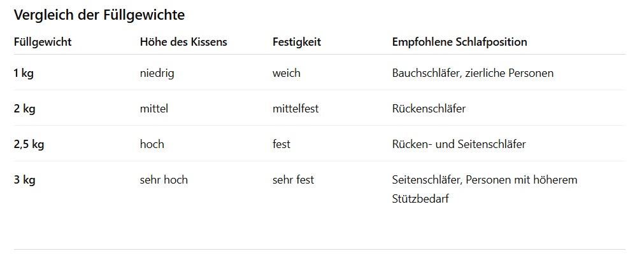The width and height of the screenshot is (635, 256).
Task: Click the "sehr fest" firmness cell
Action: 293,180
